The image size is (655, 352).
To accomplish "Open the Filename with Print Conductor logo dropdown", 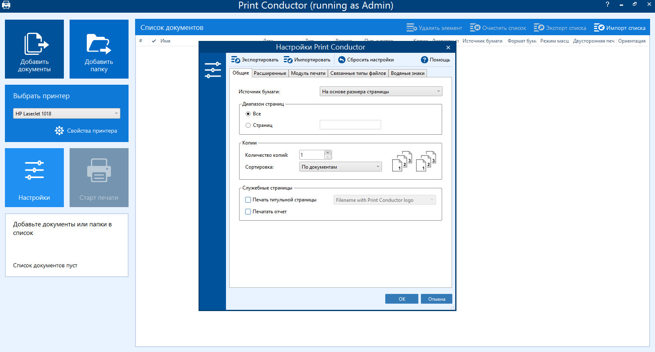I will (385, 200).
